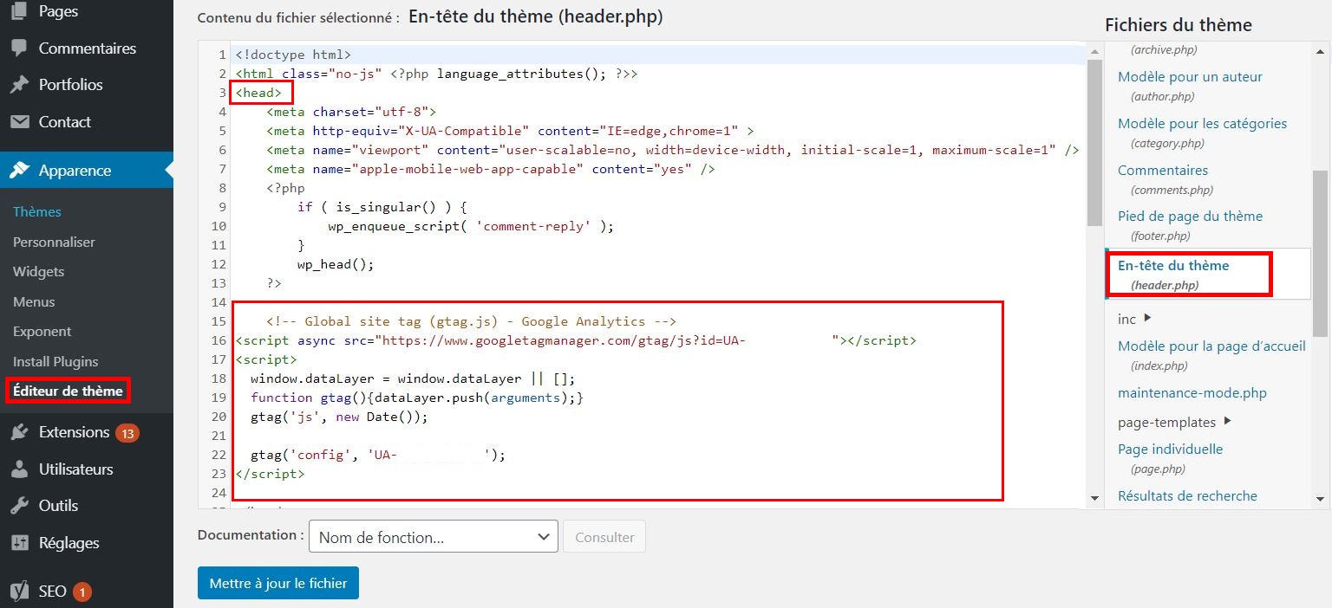The width and height of the screenshot is (1332, 608).
Task: Open Résultats de recherche file
Action: tap(1187, 495)
